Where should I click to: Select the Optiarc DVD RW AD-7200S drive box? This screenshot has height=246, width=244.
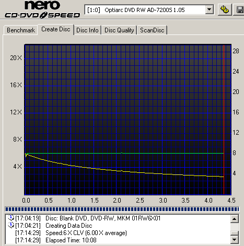pos(149,10)
